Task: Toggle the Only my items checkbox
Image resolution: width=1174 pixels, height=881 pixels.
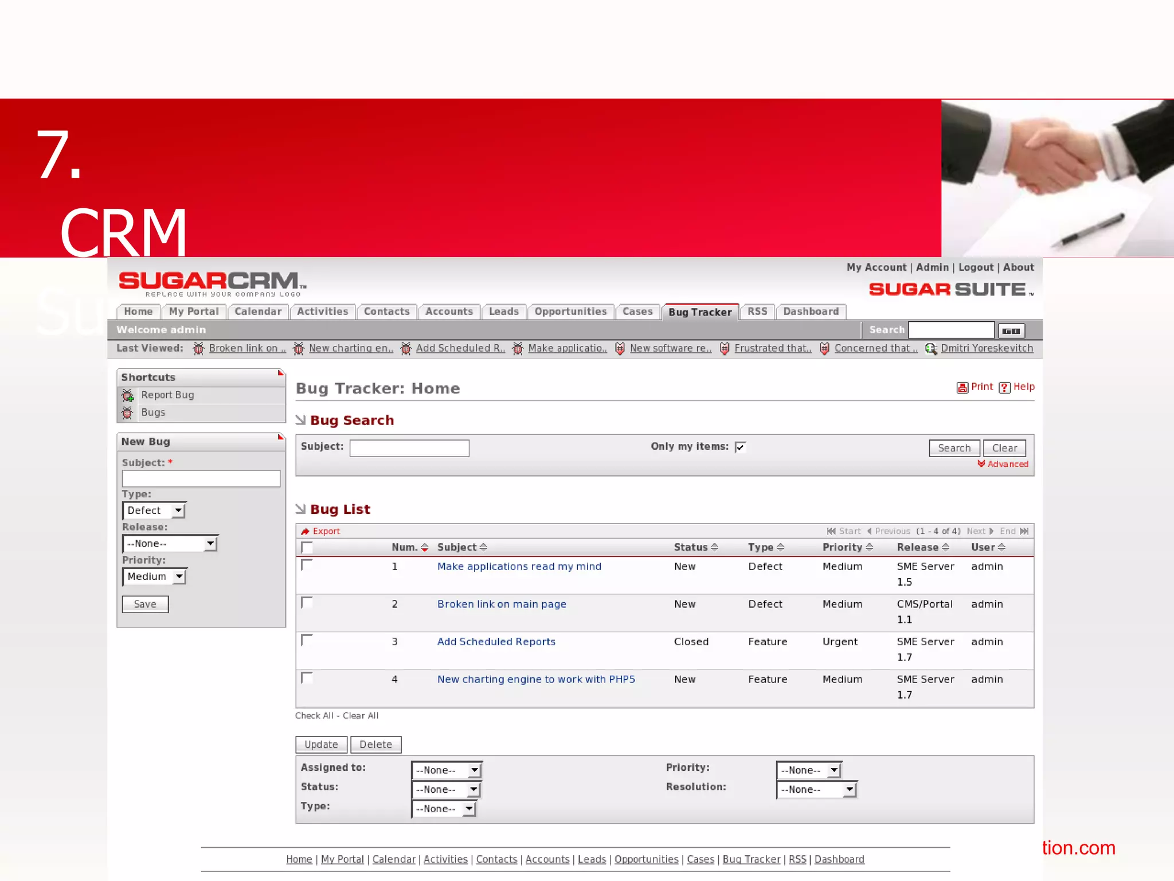Action: (741, 447)
